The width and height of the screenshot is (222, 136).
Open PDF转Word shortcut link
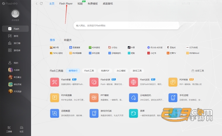[193, 53]
